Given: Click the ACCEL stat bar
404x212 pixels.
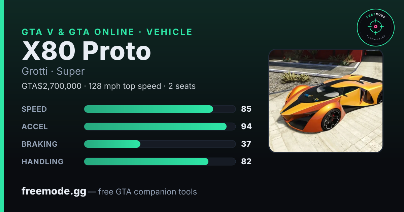Looking at the screenshot, I should pyautogui.click(x=160, y=127).
